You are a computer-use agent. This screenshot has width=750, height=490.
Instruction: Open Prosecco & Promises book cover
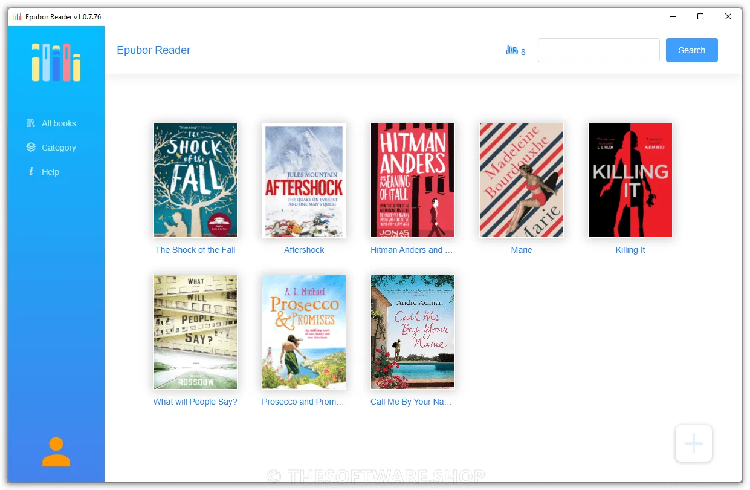[304, 332]
